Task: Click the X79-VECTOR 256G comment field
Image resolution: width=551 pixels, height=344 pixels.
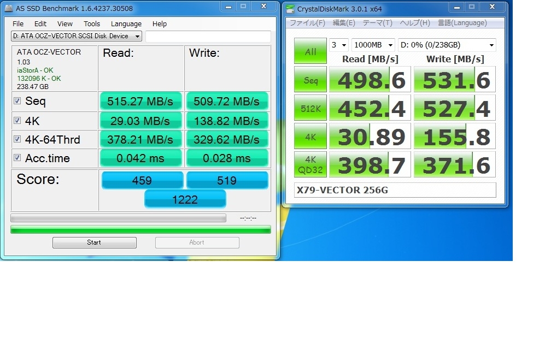Action: click(x=395, y=190)
